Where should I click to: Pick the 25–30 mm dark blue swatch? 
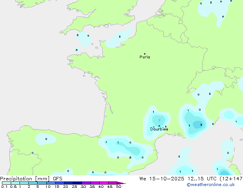(77, 183)
